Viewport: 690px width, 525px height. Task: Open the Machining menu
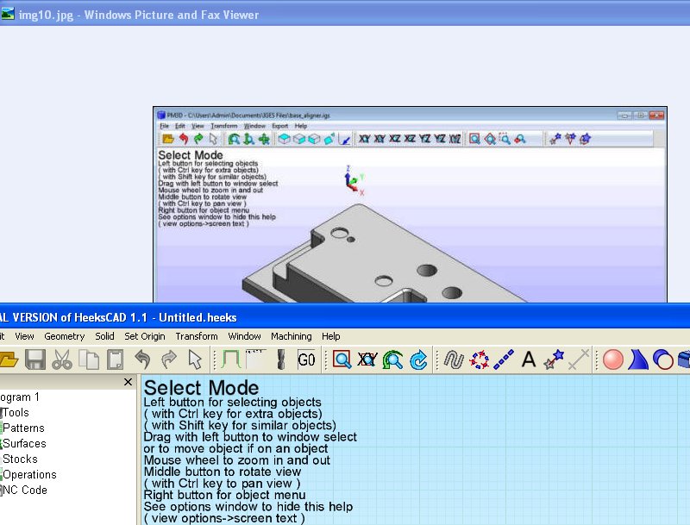coord(292,336)
